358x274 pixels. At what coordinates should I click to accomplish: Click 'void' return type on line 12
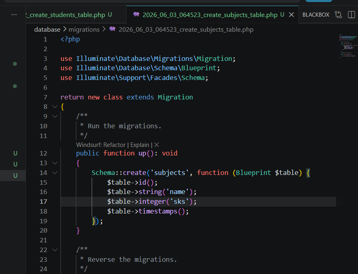point(169,153)
